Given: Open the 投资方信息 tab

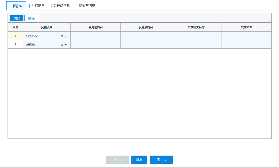Looking at the screenshot, I should pos(87,6).
